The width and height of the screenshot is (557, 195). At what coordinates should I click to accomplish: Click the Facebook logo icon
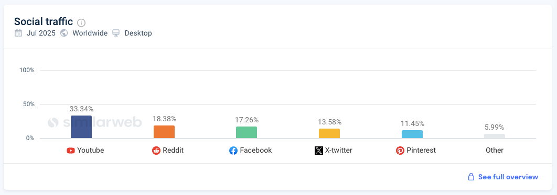coord(233,151)
